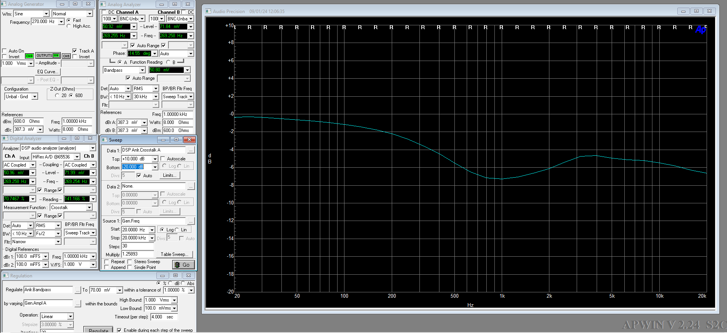Select the Fast radio button
The width and height of the screenshot is (727, 333).
[x=69, y=20]
